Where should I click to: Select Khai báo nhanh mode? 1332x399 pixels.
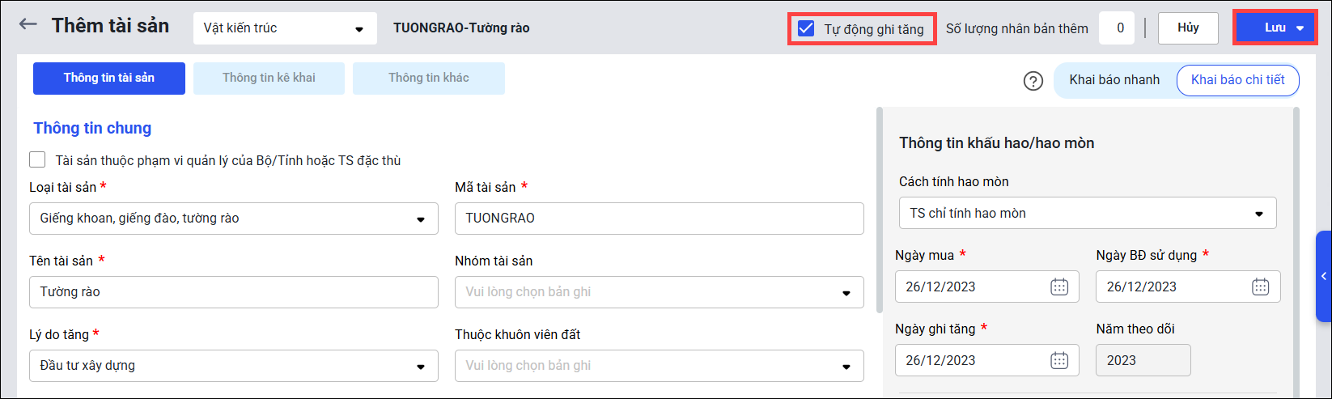click(x=1114, y=80)
